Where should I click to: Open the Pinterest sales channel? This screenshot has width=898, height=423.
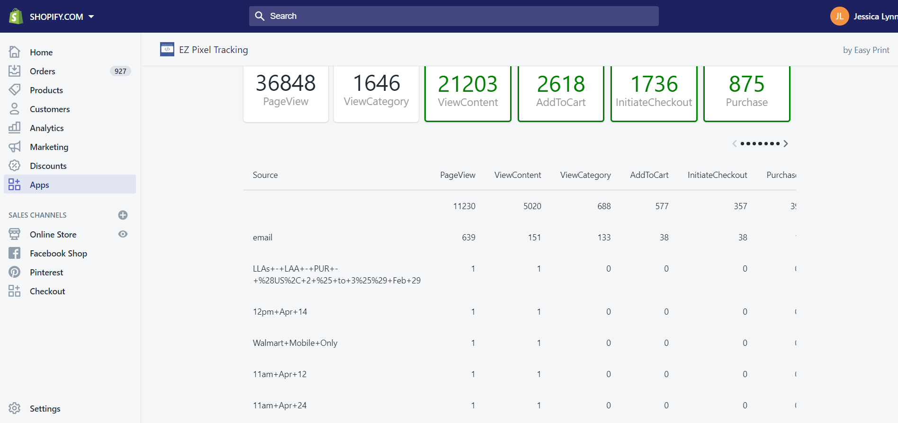pyautogui.click(x=46, y=273)
